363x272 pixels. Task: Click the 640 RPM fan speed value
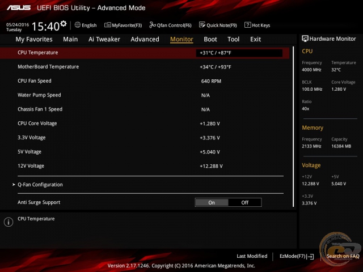[x=211, y=81]
